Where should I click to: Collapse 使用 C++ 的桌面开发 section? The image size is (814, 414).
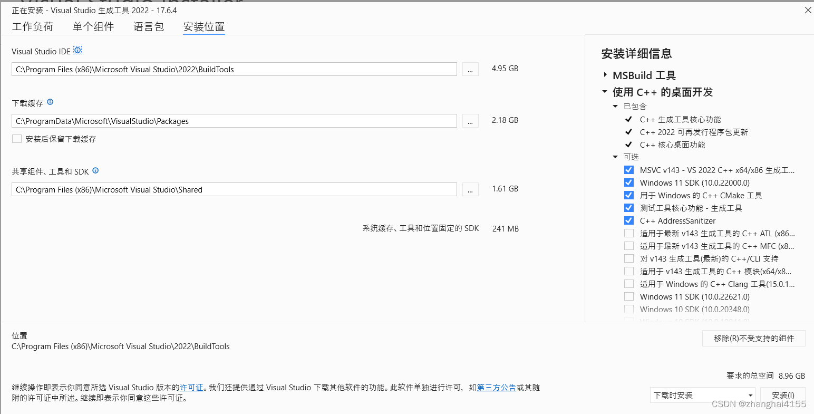tap(605, 92)
